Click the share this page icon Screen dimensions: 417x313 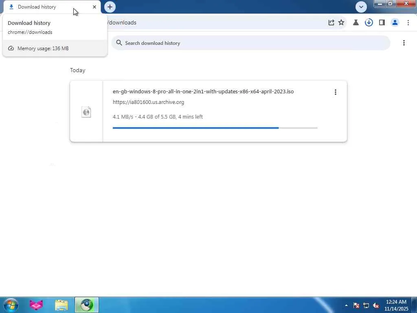click(x=331, y=23)
